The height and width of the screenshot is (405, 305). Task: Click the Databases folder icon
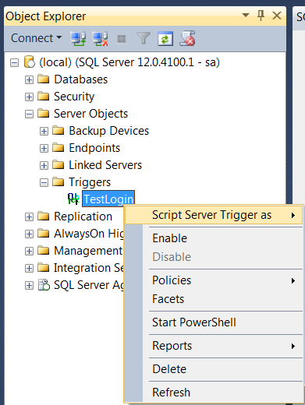[x=43, y=79]
